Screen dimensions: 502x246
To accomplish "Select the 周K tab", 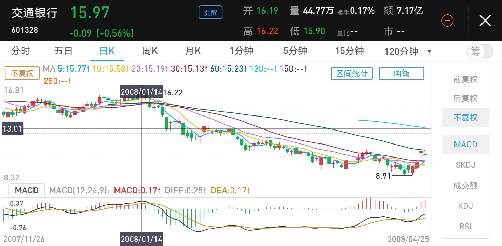I will click(150, 51).
